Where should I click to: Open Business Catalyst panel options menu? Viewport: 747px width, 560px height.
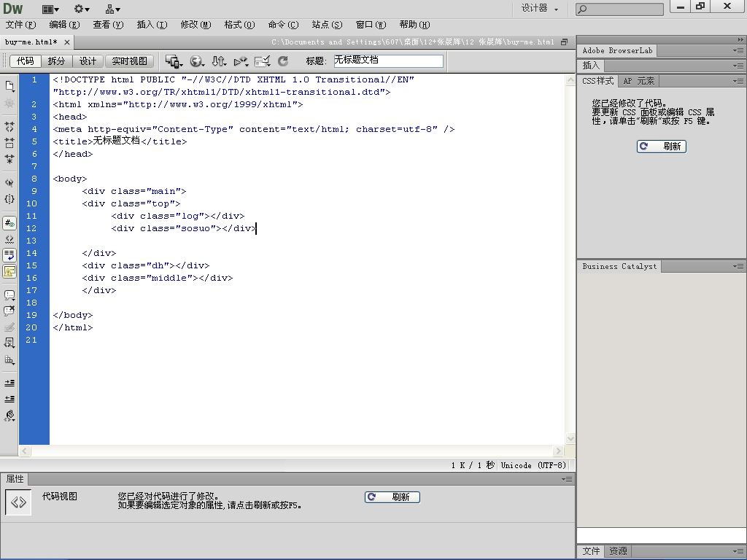click(x=738, y=267)
